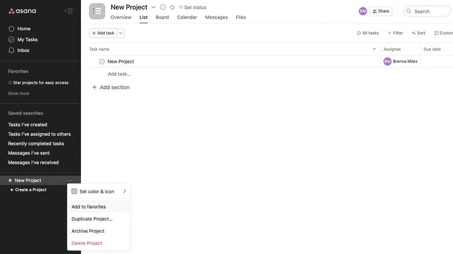Click the BM member avatar in header
The height and width of the screenshot is (254, 453).
363,11
